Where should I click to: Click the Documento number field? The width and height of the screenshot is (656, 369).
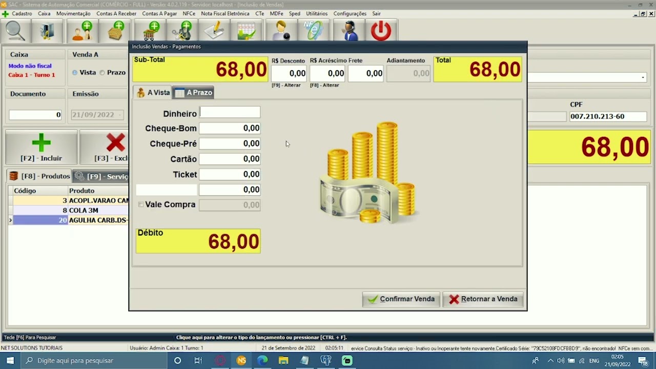pyautogui.click(x=35, y=115)
